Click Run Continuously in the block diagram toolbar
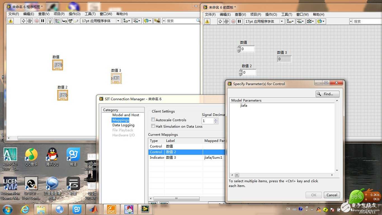Image resolution: width=382 pixels, height=215 pixels. (30, 21)
